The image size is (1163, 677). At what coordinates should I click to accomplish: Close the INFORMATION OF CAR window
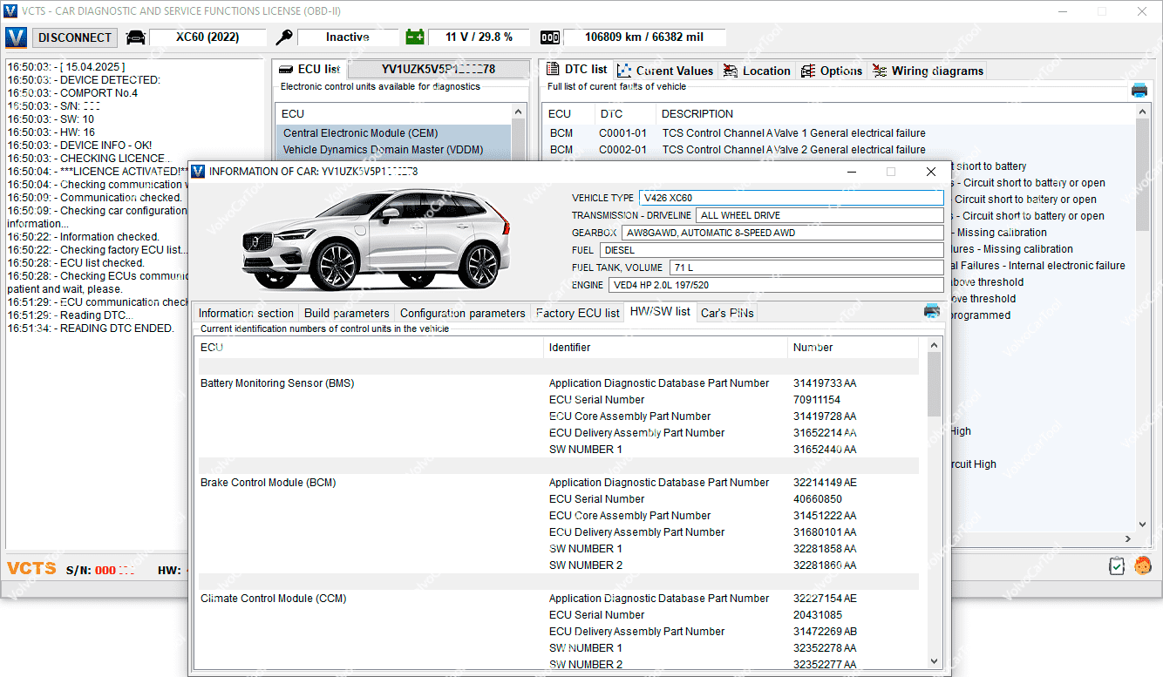(x=930, y=172)
